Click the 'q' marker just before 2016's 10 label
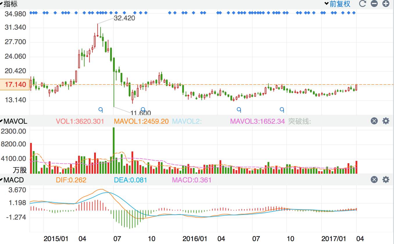Viewport: 394px width, 244px height. [x=282, y=110]
